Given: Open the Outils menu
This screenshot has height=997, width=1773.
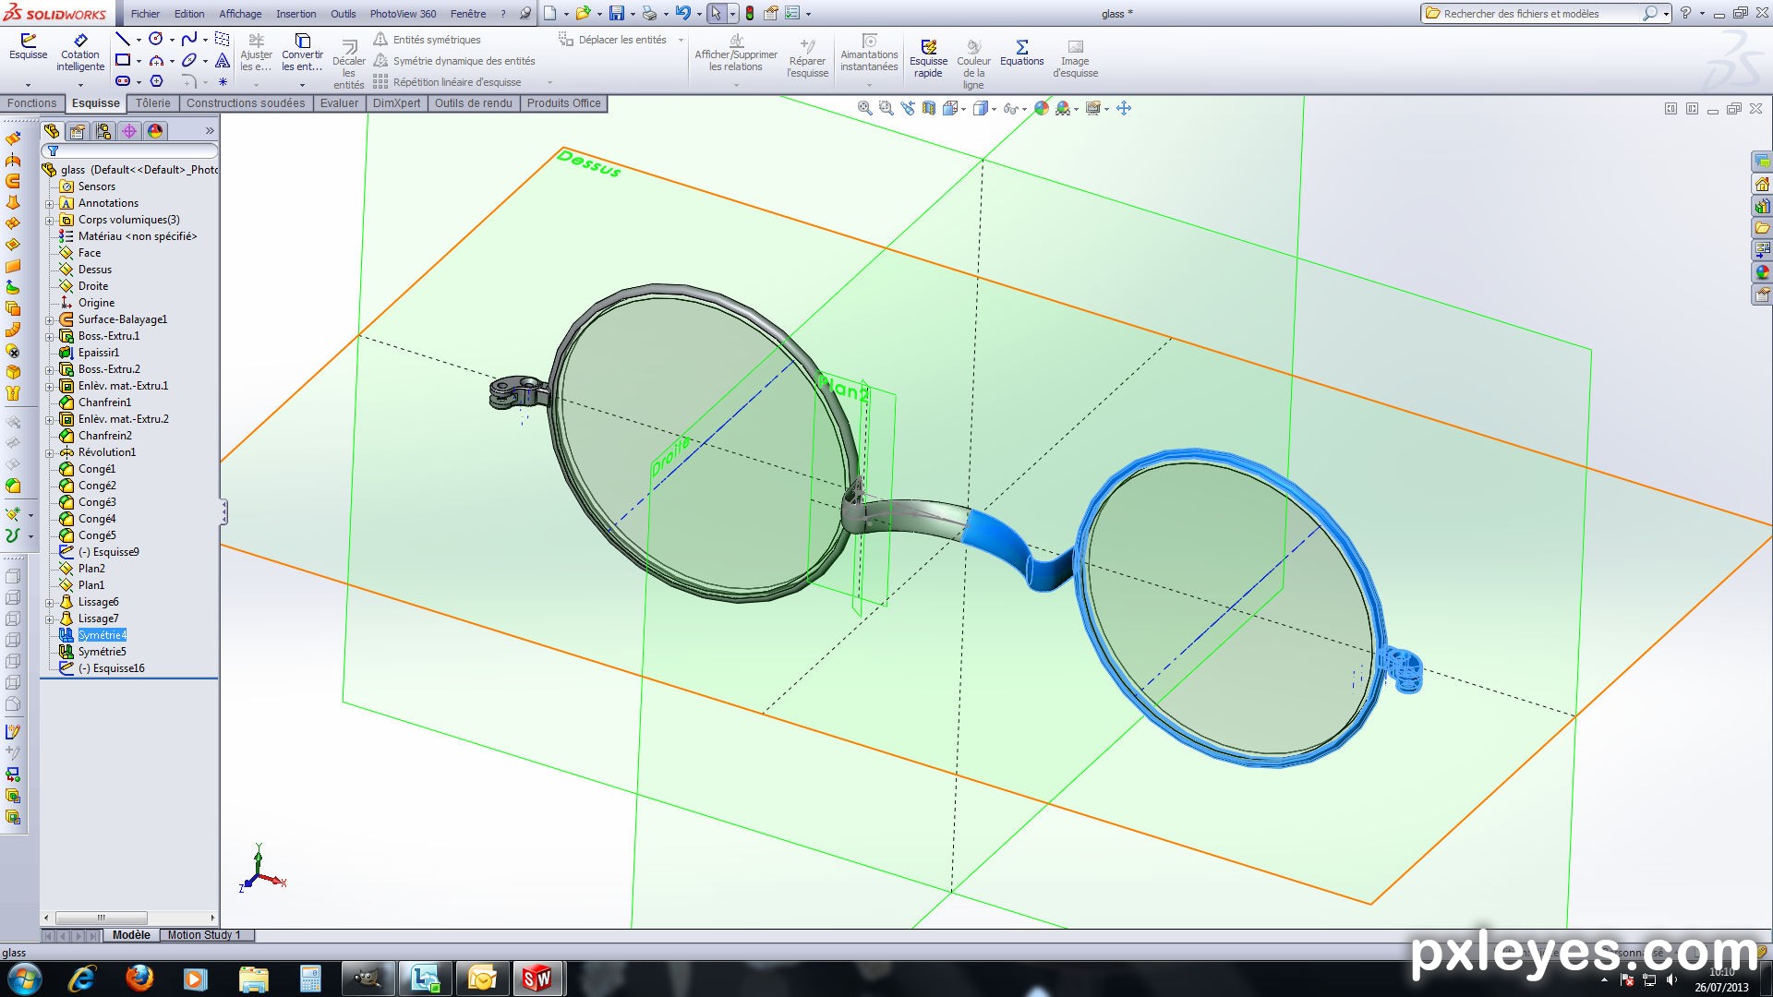Looking at the screenshot, I should tap(343, 14).
